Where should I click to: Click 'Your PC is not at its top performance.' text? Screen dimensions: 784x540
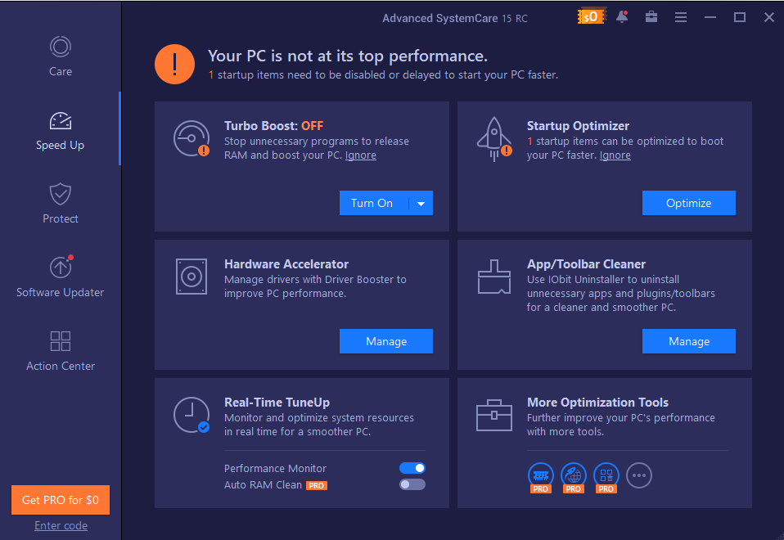point(348,56)
